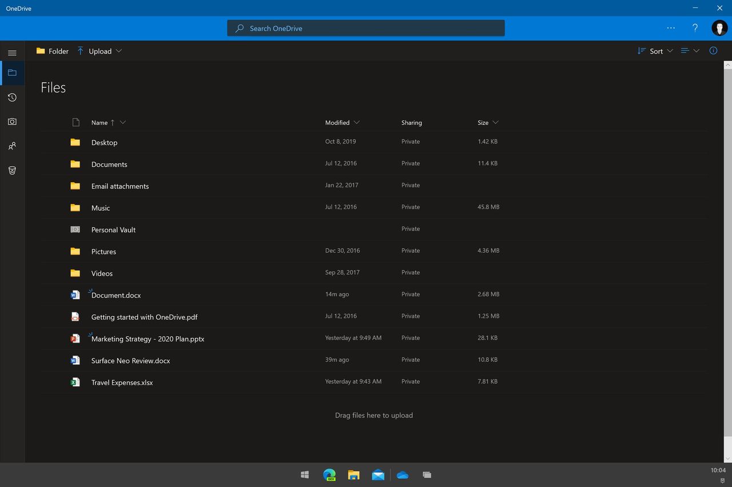Open Email attachments folder name
The width and height of the screenshot is (732, 487).
120,186
